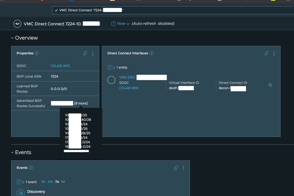Open Direct Connect Interfaces options menu
The image size is (294, 196).
pyautogui.click(x=274, y=53)
